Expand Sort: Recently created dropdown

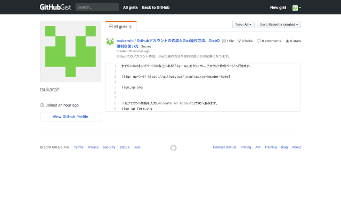click(x=279, y=24)
